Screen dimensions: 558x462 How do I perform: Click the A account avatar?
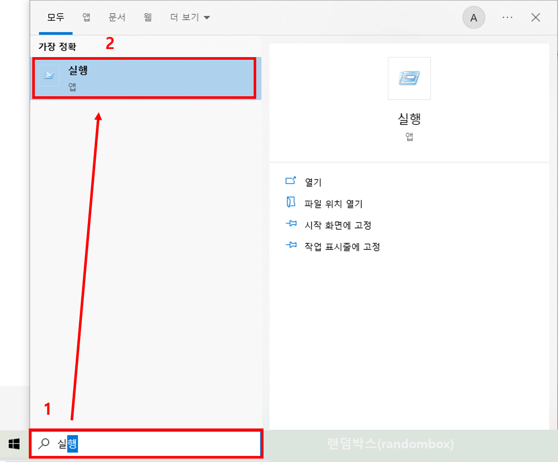point(473,17)
